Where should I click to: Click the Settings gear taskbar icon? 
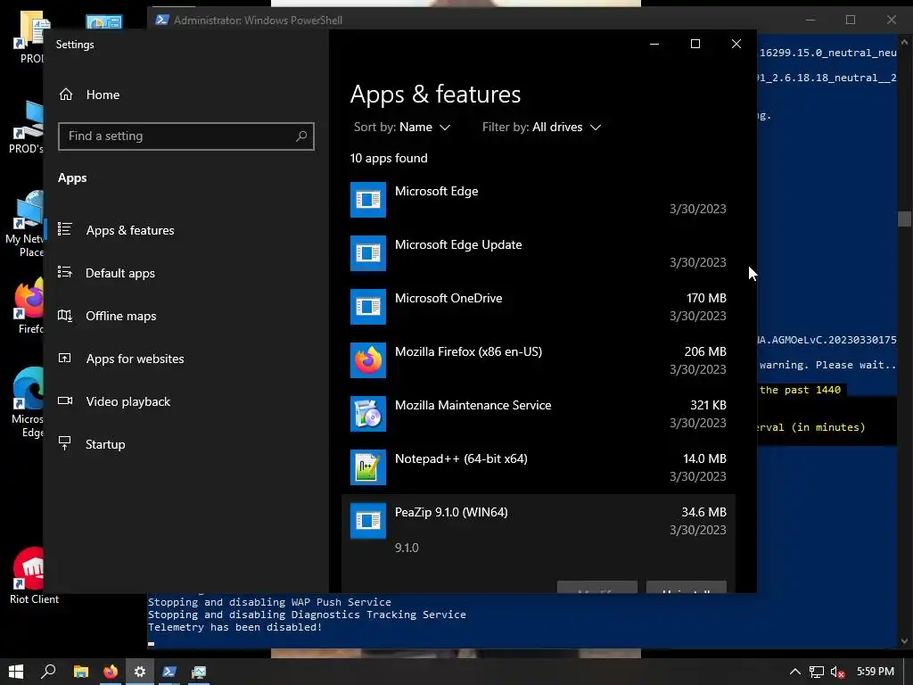[140, 672]
